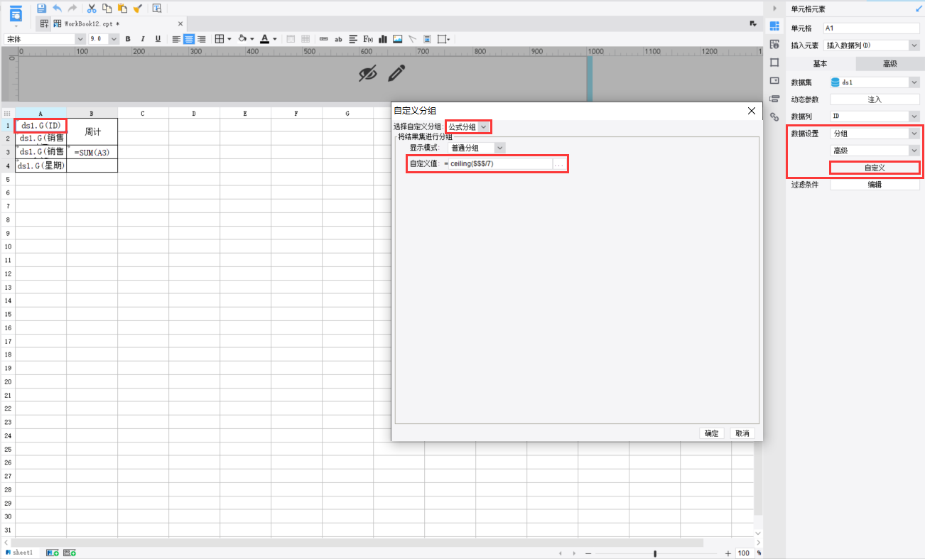The width and height of the screenshot is (925, 559).
Task: Click the format painter brush icon
Action: (137, 9)
